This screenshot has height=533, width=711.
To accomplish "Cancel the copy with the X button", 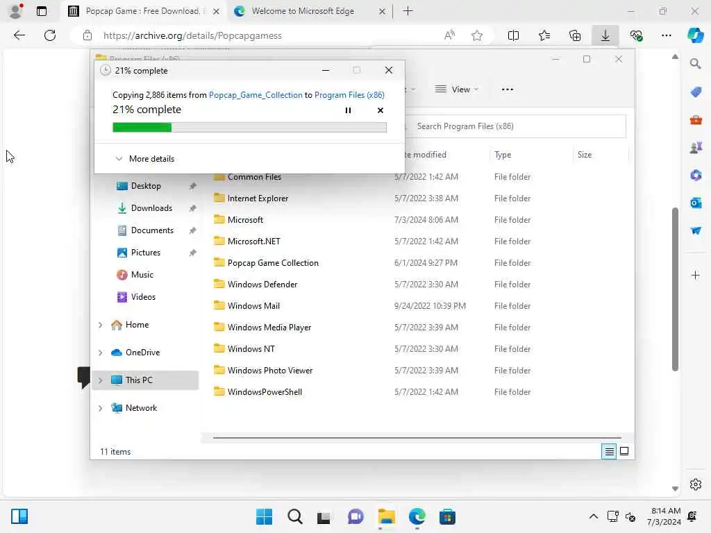I will (380, 110).
